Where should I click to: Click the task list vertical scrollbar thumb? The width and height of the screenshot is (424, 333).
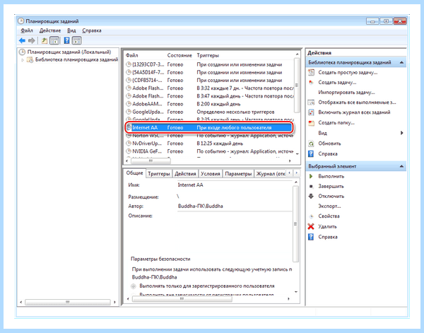click(x=297, y=85)
